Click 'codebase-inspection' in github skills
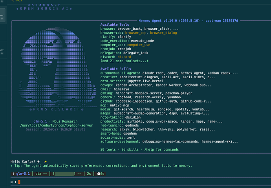The image size is (271, 188). tap(134, 101)
